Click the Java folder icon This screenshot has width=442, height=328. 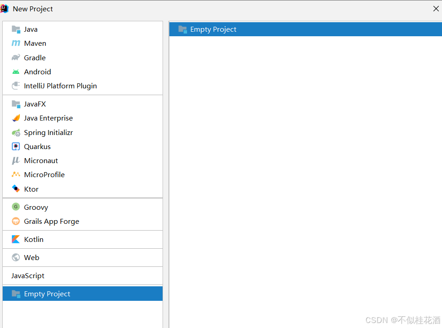click(16, 29)
